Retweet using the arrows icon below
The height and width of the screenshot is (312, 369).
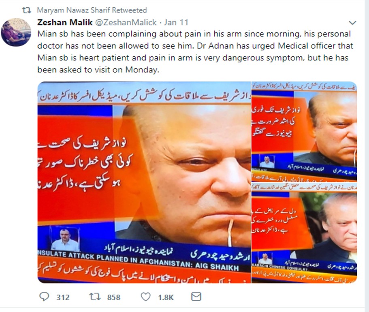click(x=95, y=297)
